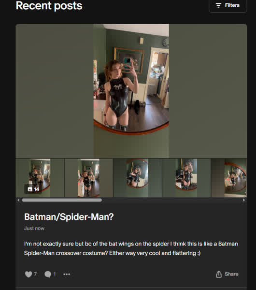The image size is (256, 290).
Task: Click the Share upload icon
Action: [219, 274]
